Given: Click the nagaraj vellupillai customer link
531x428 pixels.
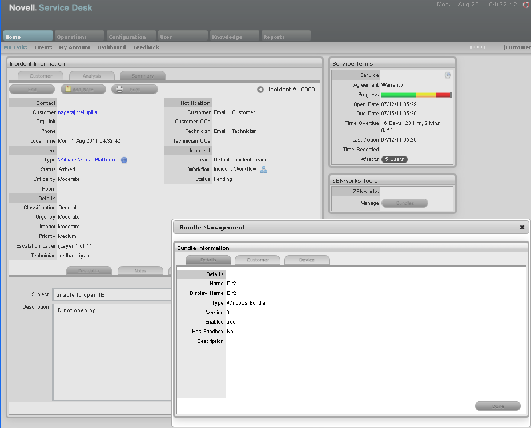Looking at the screenshot, I should pos(78,112).
